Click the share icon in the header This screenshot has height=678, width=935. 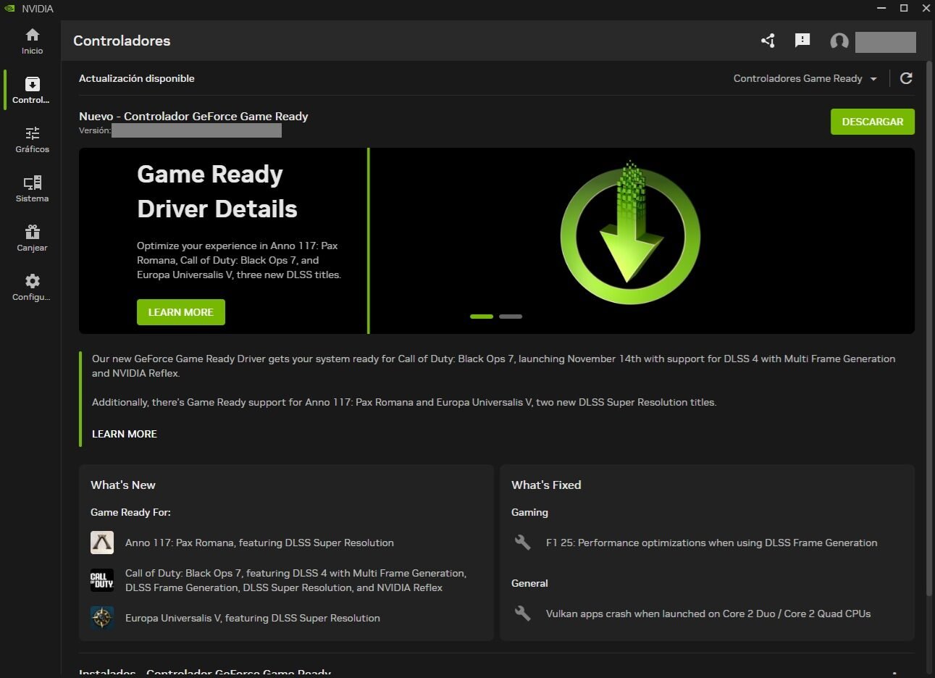point(768,41)
